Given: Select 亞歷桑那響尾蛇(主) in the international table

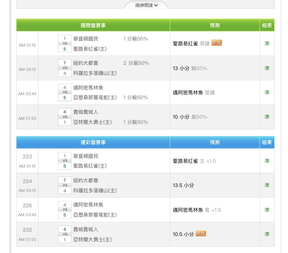Looking at the screenshot, I should click(95, 97).
